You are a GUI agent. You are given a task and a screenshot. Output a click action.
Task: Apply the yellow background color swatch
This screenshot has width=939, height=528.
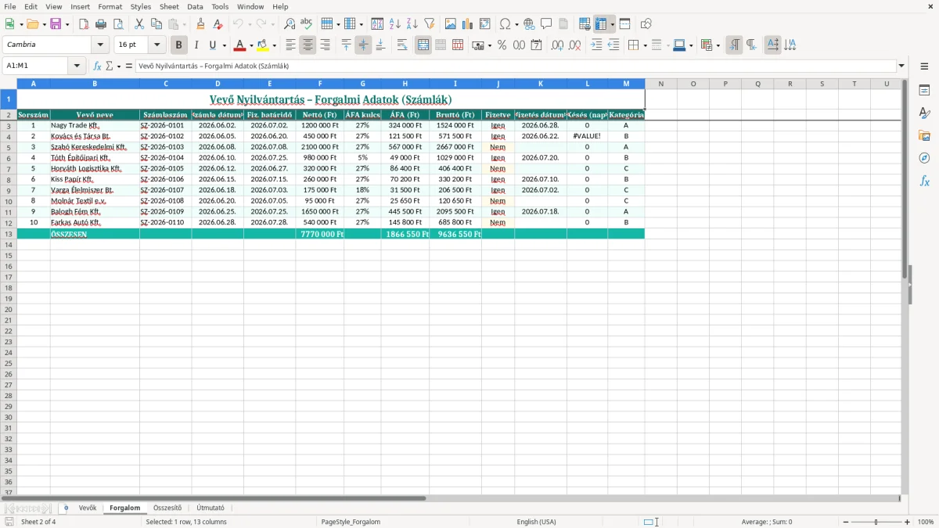click(264, 45)
